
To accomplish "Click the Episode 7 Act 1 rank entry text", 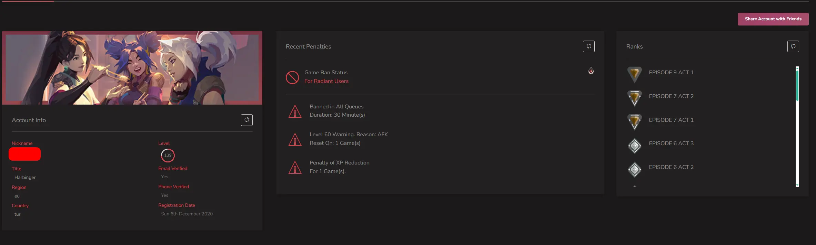I will pyautogui.click(x=671, y=120).
